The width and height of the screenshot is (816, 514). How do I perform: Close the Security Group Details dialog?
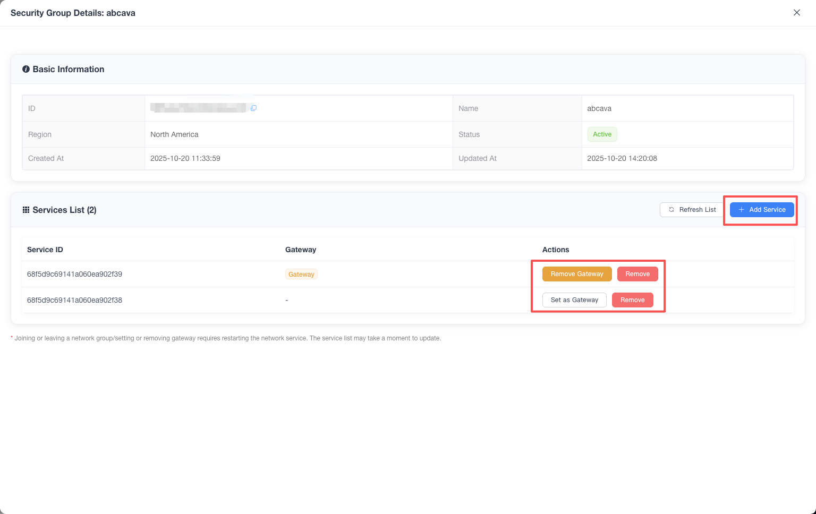796,13
